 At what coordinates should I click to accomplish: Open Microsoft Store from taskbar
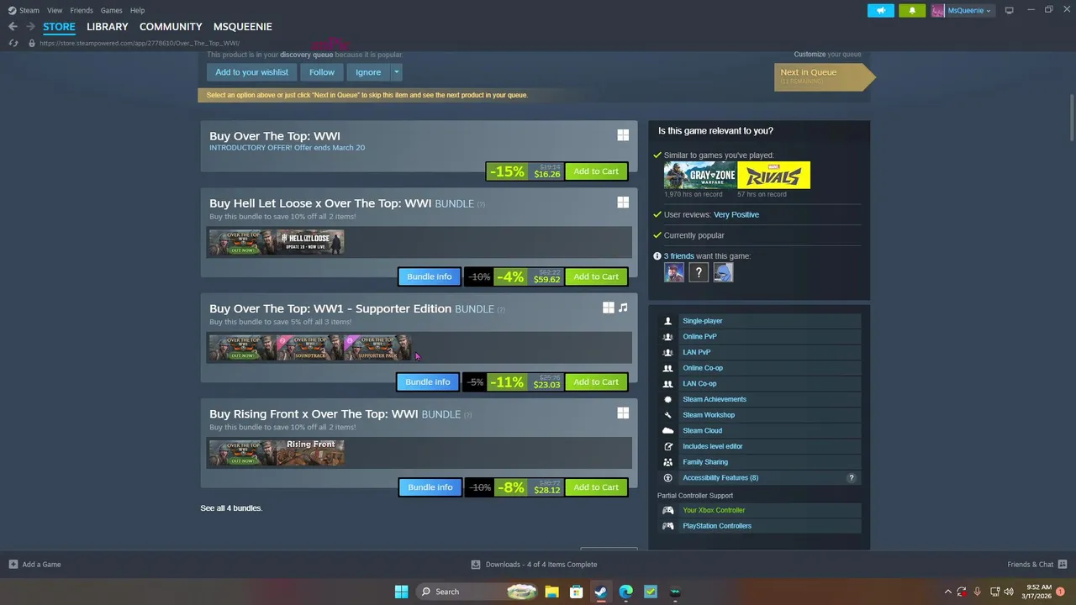[x=576, y=592]
